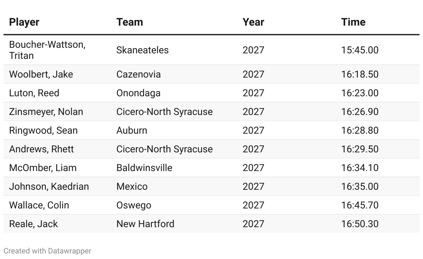Screen dimensions: 423x259
Task: Click the Luton, Reed name
Action: (x=34, y=93)
